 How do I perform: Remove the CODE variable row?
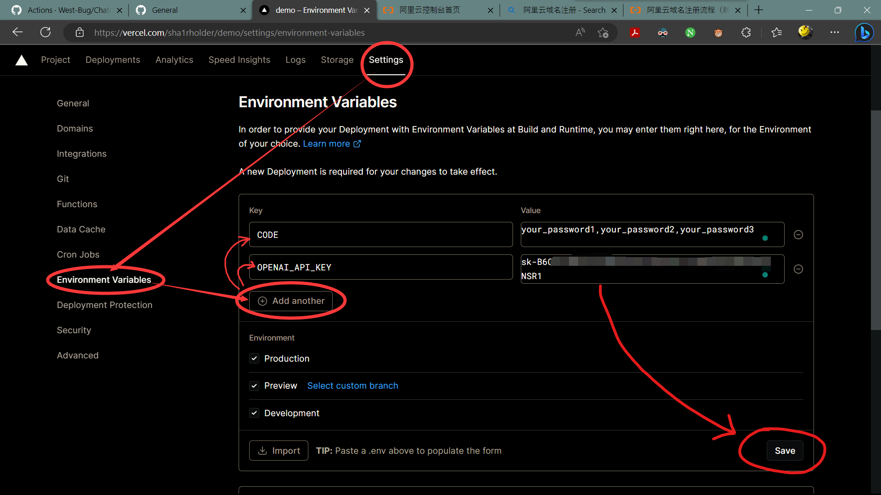coord(798,235)
